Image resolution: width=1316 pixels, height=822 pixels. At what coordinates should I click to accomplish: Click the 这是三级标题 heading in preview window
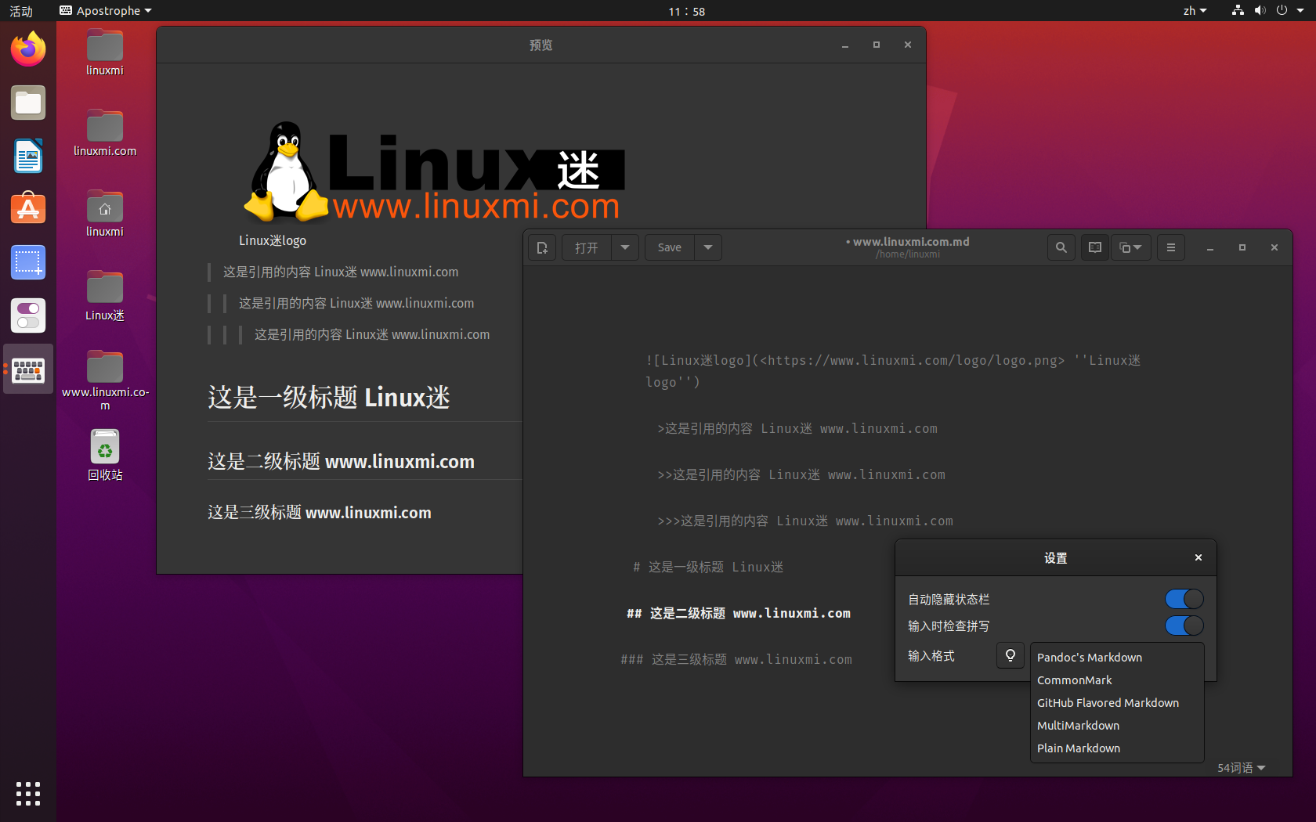(x=320, y=513)
